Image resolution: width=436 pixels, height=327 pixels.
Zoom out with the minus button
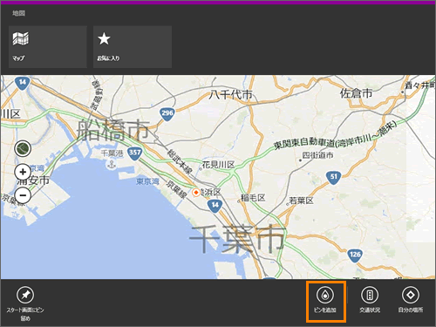pos(23,195)
